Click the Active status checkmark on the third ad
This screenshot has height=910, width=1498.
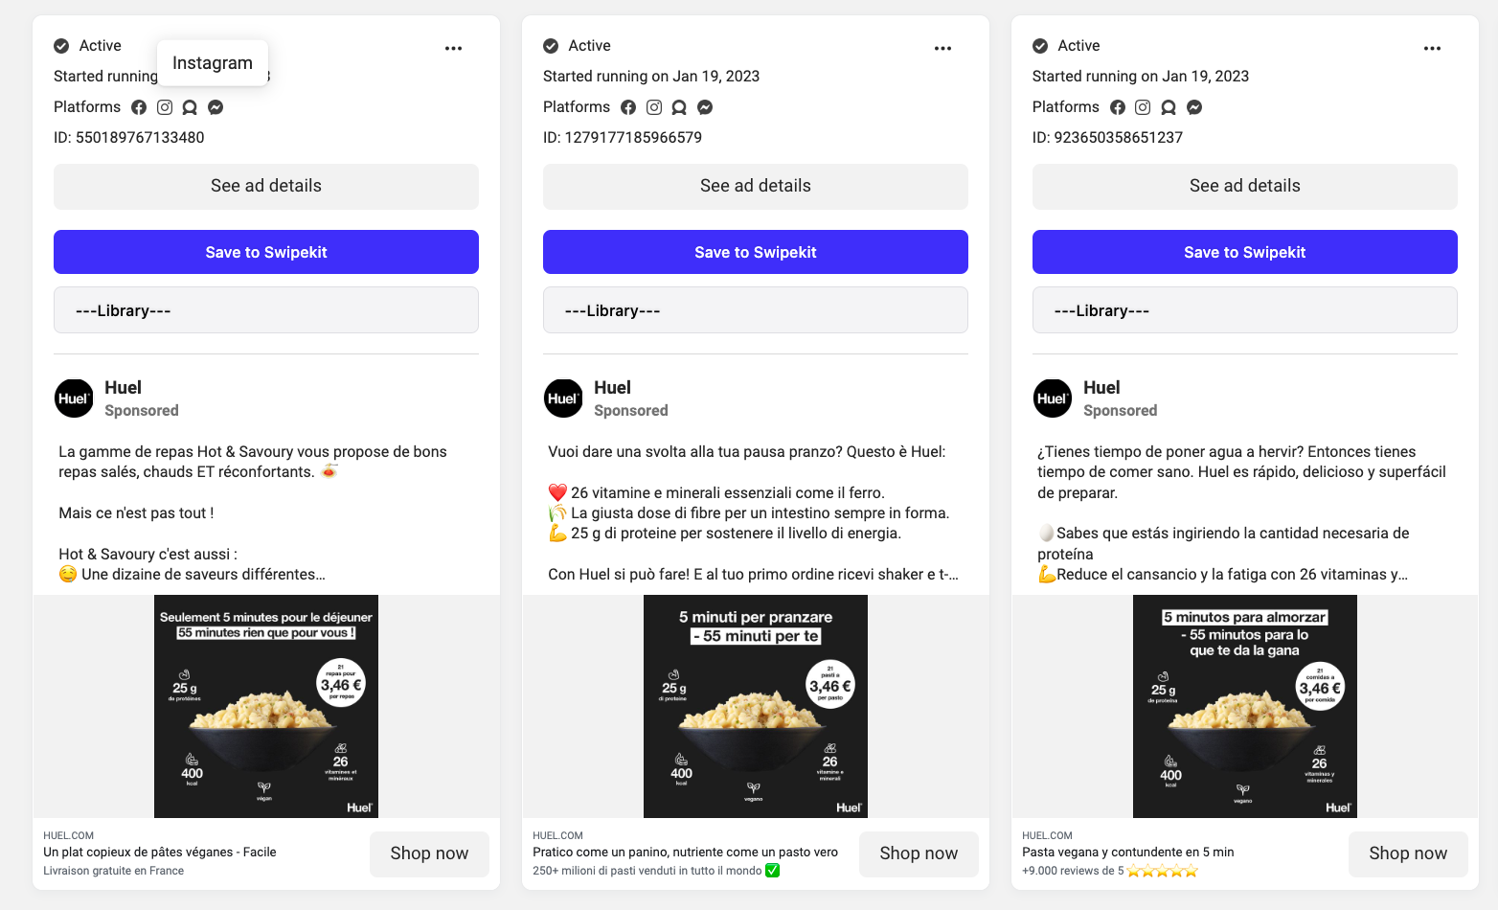point(1041,45)
